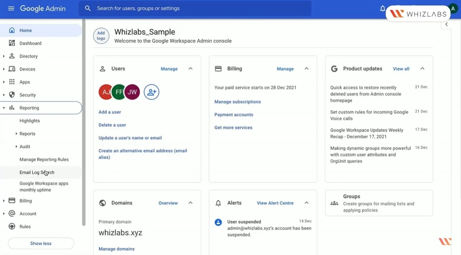
Task: Expand the sidebar Billing tree arrow
Action: pyautogui.click(x=3, y=201)
